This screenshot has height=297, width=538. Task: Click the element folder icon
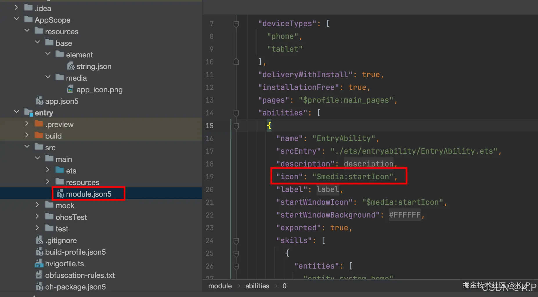[x=60, y=54]
